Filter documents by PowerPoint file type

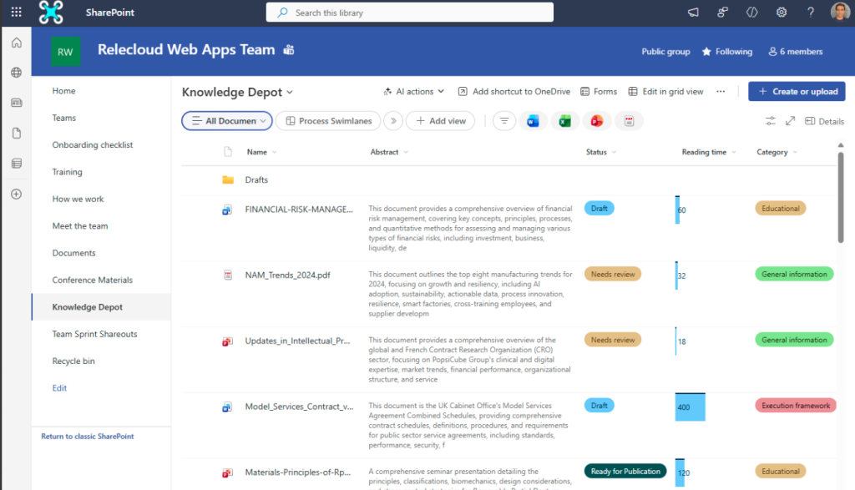tap(596, 121)
